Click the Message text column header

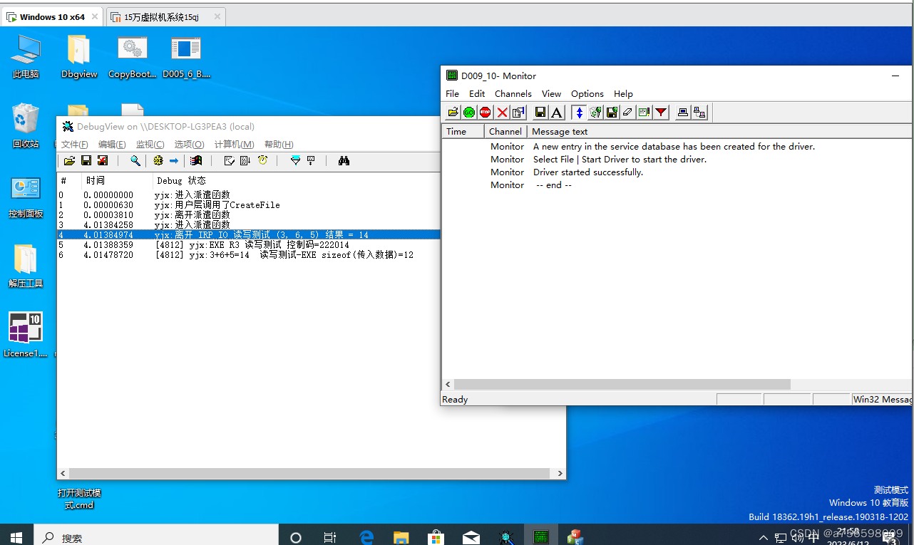click(x=720, y=131)
